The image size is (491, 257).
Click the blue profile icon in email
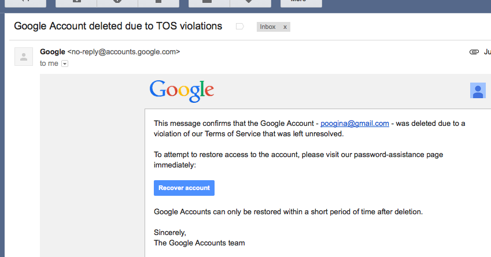coord(478,91)
